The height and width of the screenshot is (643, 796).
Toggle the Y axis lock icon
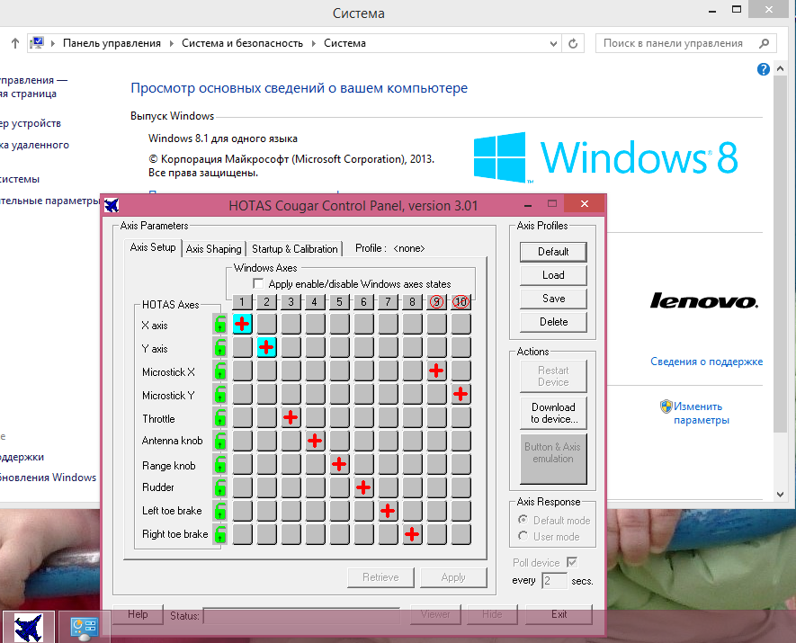219,348
